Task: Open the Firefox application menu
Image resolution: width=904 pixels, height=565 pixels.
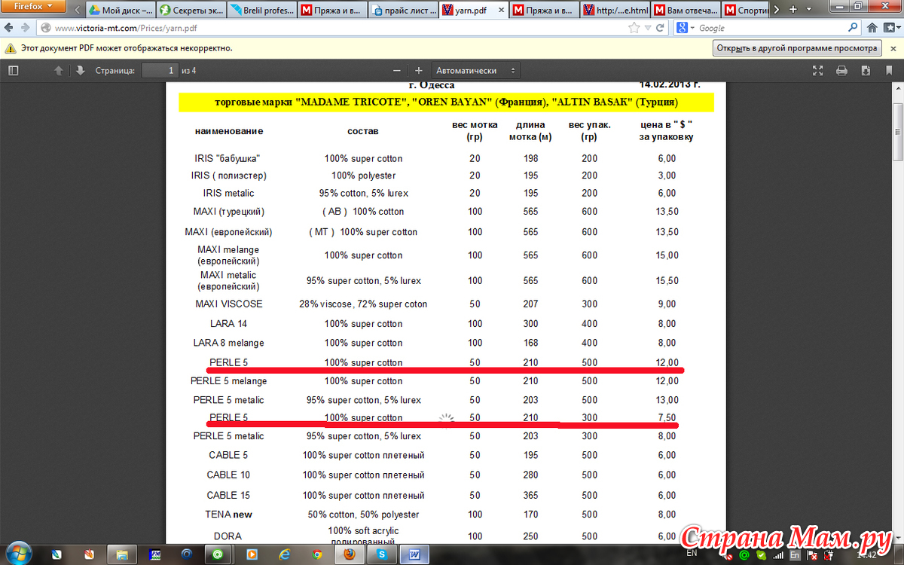Action: pos(32,7)
